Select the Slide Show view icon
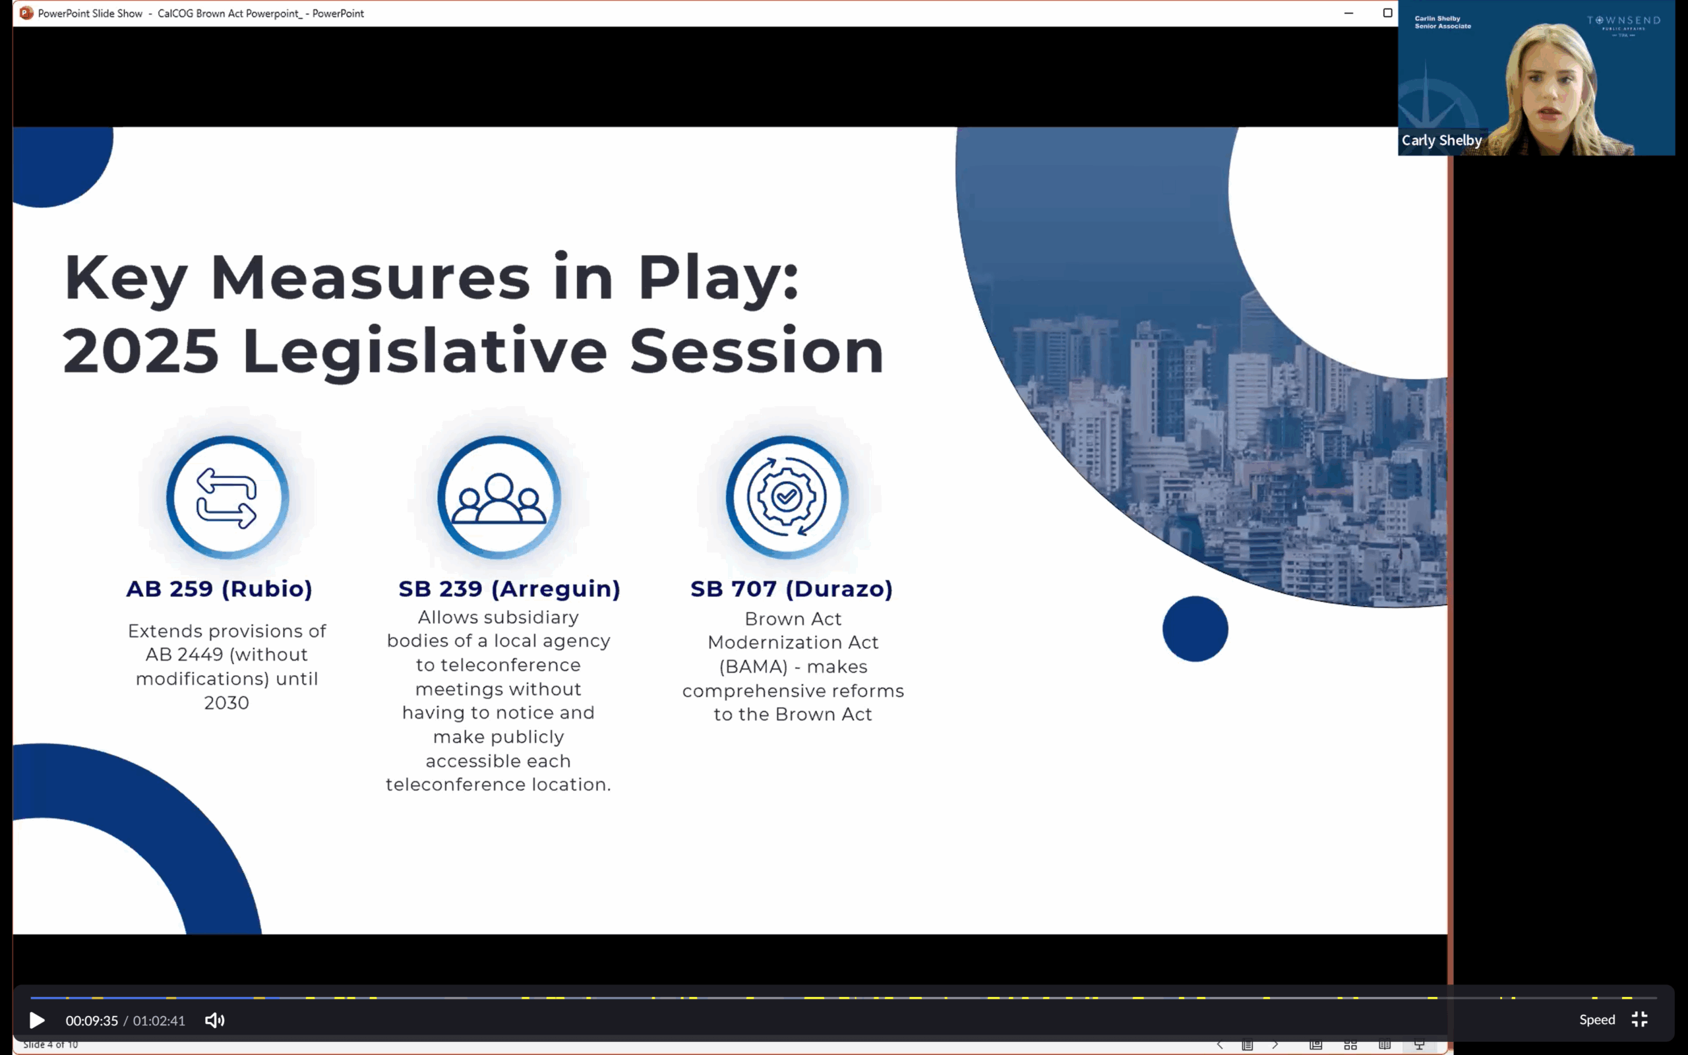 pos(1419,1045)
